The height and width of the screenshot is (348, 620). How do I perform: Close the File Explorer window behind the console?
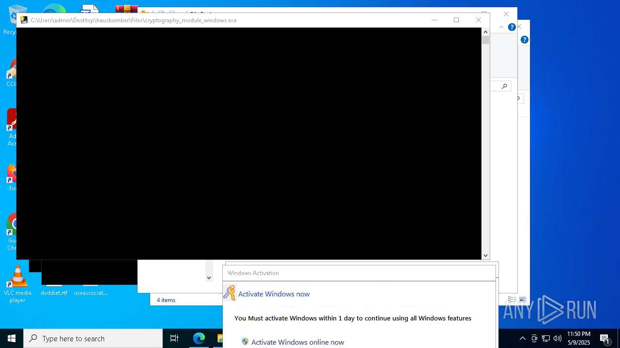pos(506,14)
